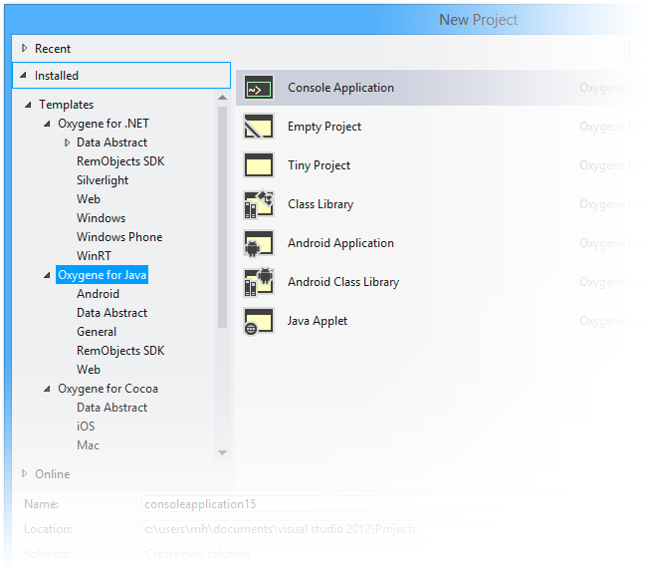648x573 pixels.
Task: Select the Silverlight category
Action: pos(103,180)
